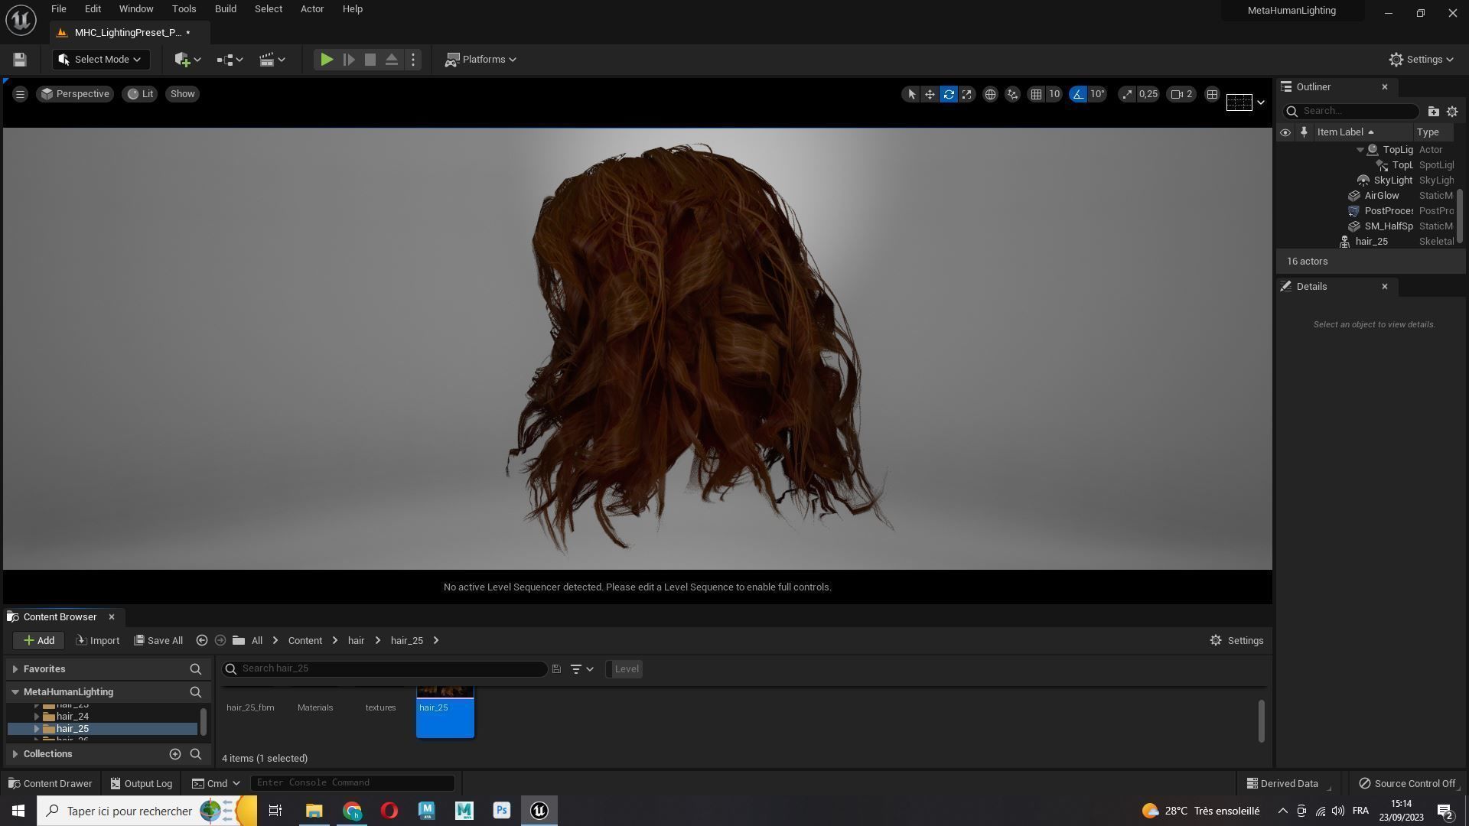
Task: Open the Tools menu
Action: (184, 9)
